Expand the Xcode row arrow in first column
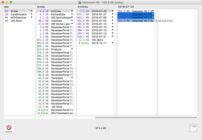 (x=32, y=11)
